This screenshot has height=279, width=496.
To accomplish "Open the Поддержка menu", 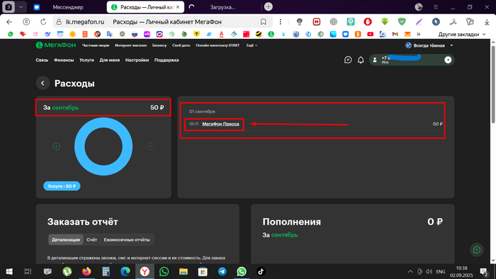I will [167, 60].
